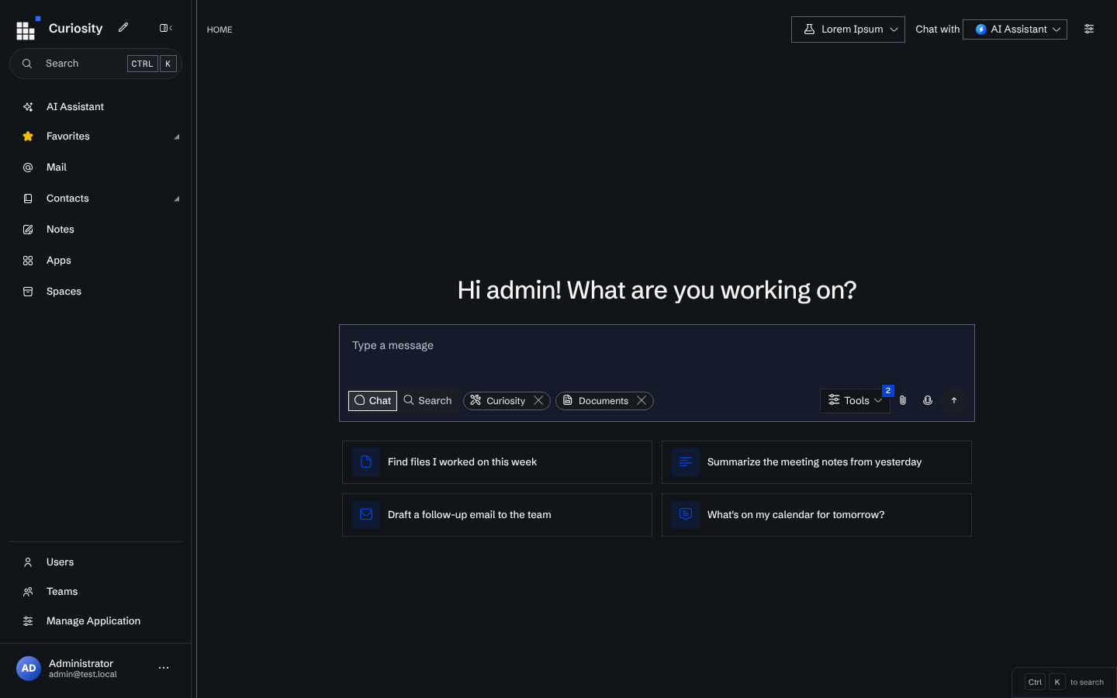Click the Users icon in the sidebar
This screenshot has width=1117, height=698.
(28, 562)
